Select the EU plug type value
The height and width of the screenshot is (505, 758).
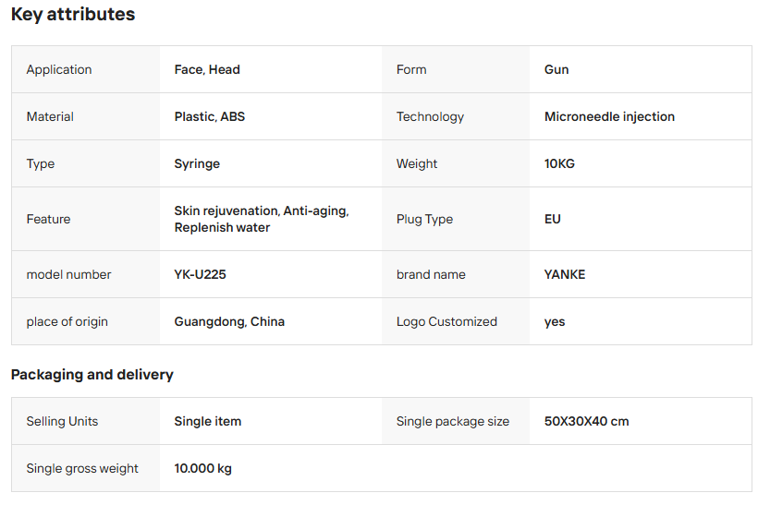553,220
